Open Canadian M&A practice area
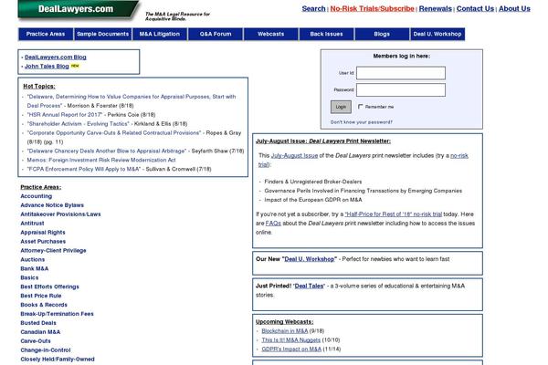Viewport: 548px width, 365px height. click(x=40, y=332)
